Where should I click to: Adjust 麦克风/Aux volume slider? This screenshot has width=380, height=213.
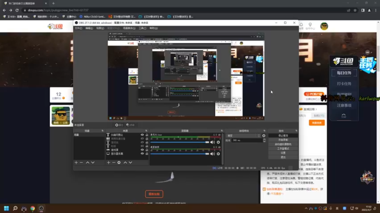click(180, 142)
